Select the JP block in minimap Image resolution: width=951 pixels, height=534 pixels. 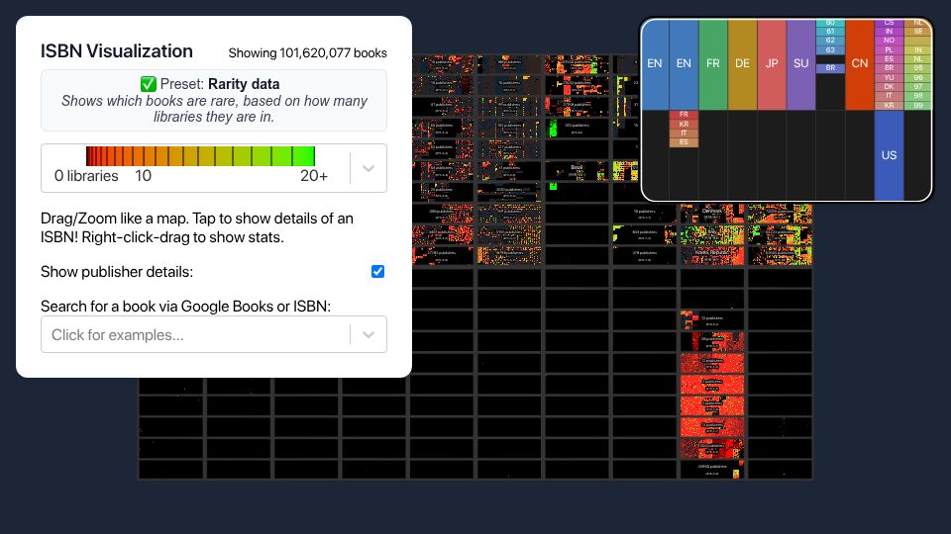tap(772, 64)
